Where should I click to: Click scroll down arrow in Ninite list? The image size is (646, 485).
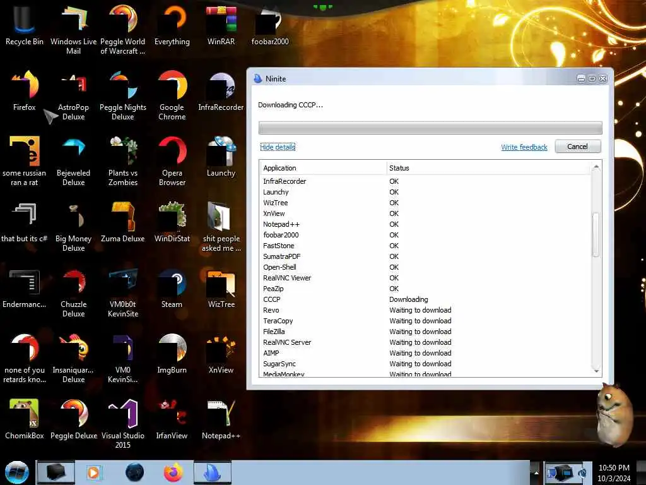pos(596,371)
